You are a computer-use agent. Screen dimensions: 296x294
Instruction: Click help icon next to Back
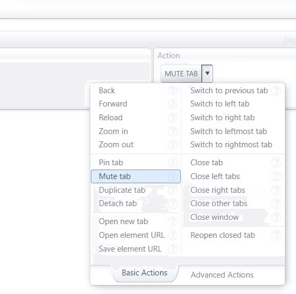pos(172,91)
